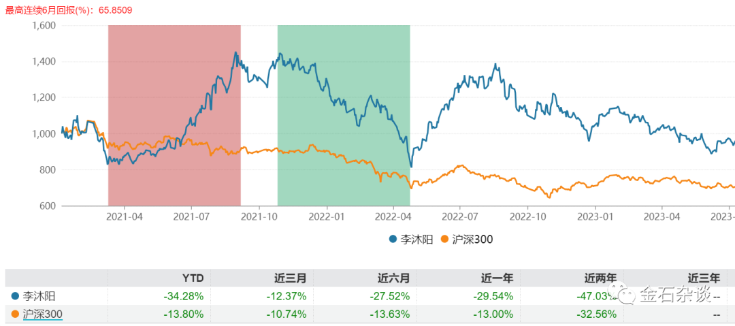Open the underlined 沪深300 link in table
The image size is (735, 326).
pos(43,314)
